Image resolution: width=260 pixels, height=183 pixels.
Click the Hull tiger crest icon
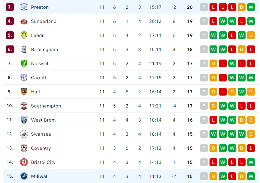(24, 91)
